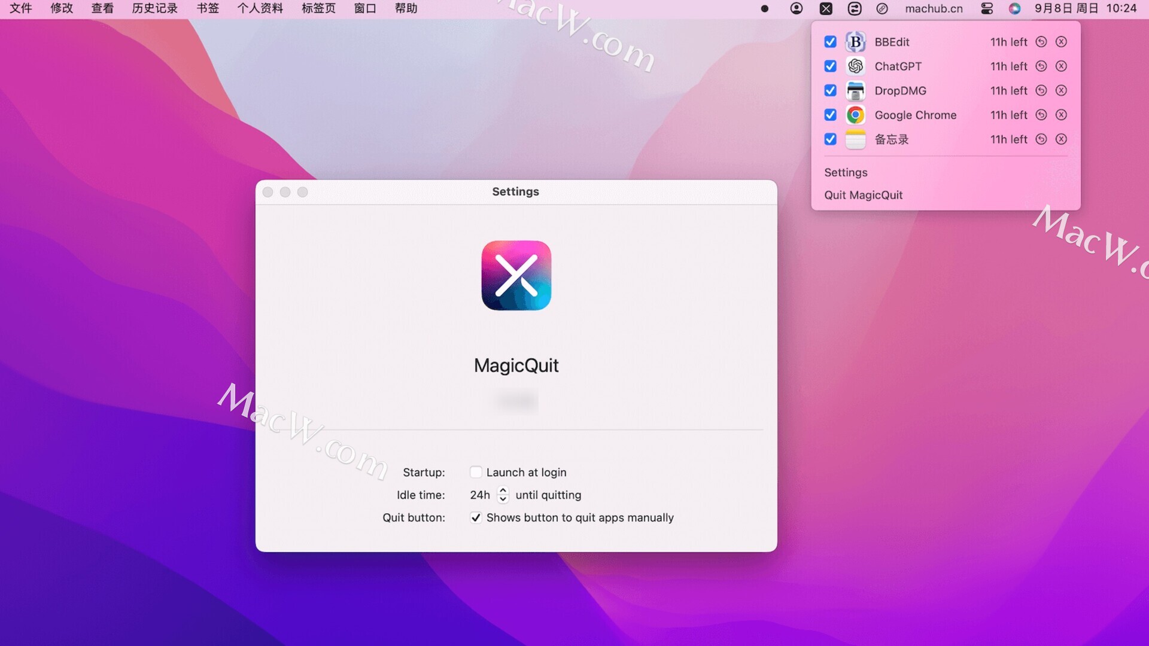Open the 文件 menu

point(21,8)
